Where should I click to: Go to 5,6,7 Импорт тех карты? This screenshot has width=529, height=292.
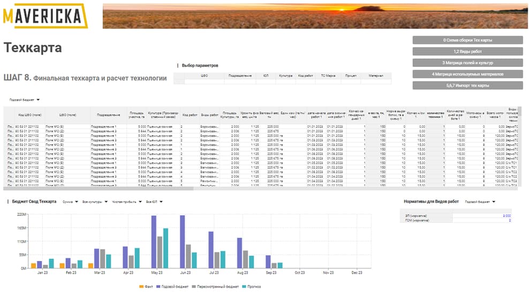467,85
